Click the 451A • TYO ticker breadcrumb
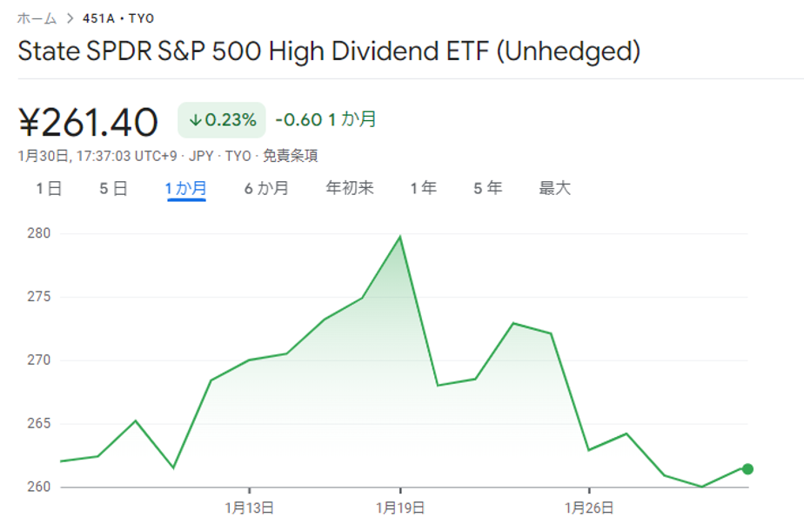Image resolution: width=804 pixels, height=531 pixels. (117, 18)
